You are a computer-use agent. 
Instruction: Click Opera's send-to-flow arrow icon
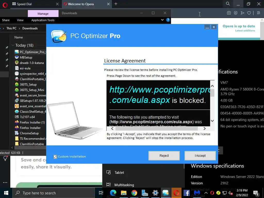pos(242,13)
